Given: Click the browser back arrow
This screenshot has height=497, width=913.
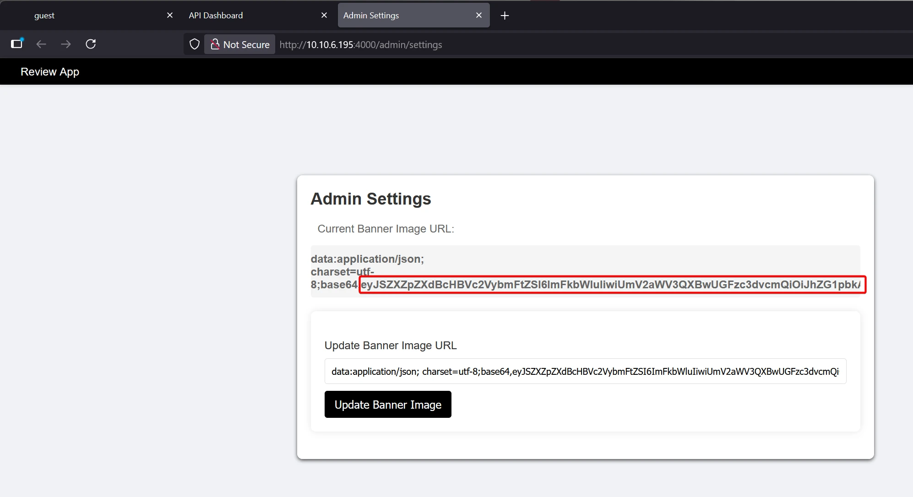Looking at the screenshot, I should point(41,44).
